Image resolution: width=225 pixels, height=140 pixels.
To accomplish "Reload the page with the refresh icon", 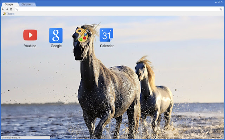I will pos(11,9).
